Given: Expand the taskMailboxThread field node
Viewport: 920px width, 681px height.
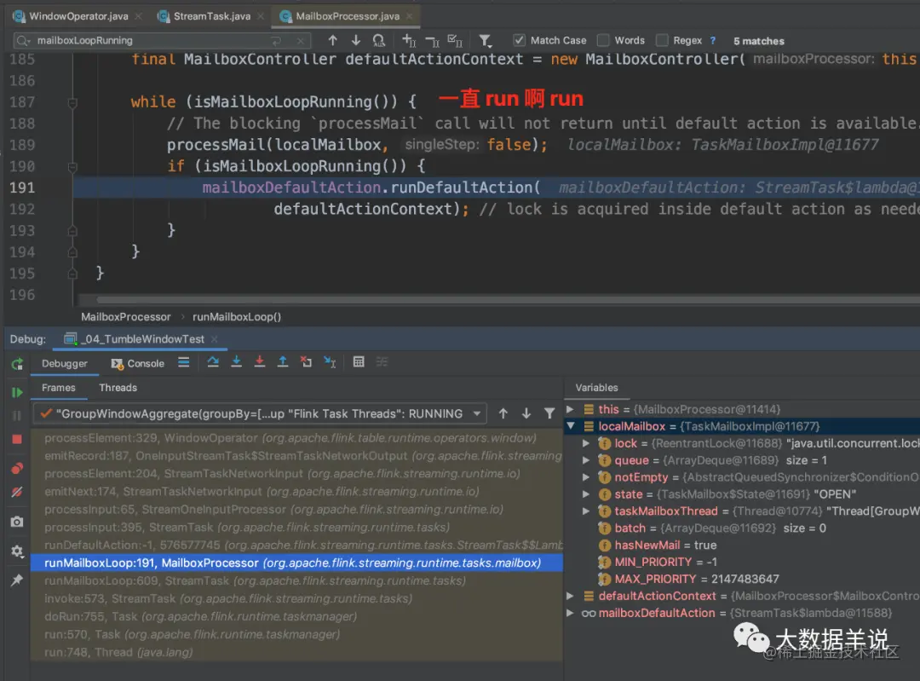Looking at the screenshot, I should point(585,511).
